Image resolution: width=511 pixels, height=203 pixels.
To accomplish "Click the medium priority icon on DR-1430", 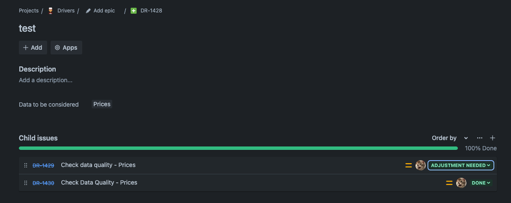I will tap(449, 183).
